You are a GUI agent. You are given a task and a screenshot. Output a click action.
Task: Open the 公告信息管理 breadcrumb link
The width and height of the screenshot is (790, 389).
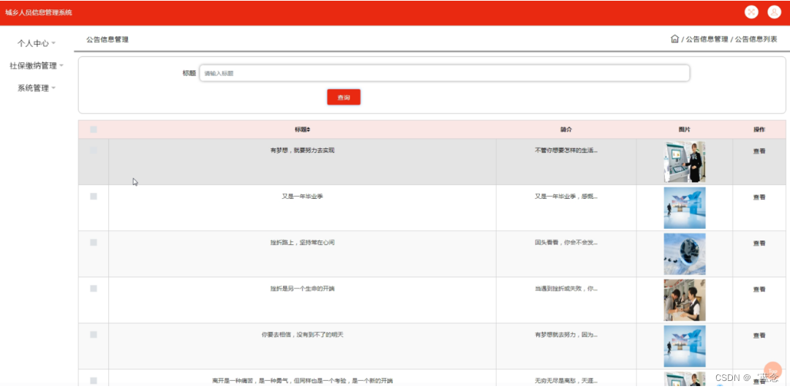[707, 39]
